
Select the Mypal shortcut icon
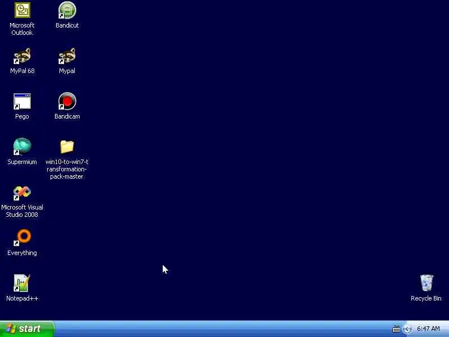coord(67,56)
